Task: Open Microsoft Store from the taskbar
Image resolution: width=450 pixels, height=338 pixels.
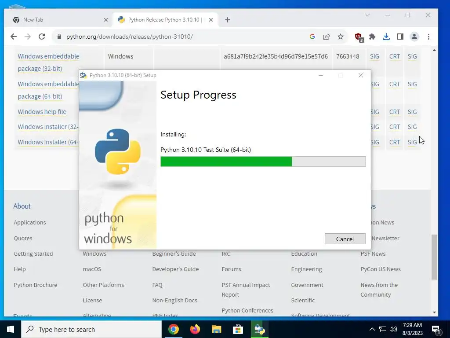Action: (x=238, y=329)
